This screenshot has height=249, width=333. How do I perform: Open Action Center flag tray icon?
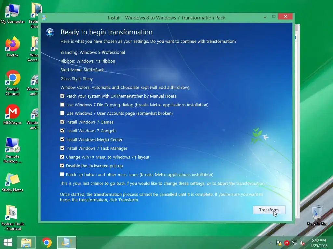pyautogui.click(x=279, y=243)
